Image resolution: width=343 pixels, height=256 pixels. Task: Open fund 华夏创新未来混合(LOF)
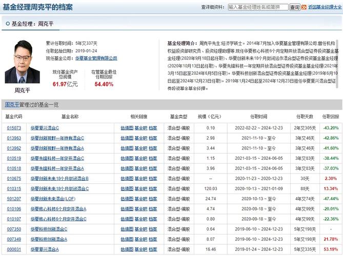53,199
